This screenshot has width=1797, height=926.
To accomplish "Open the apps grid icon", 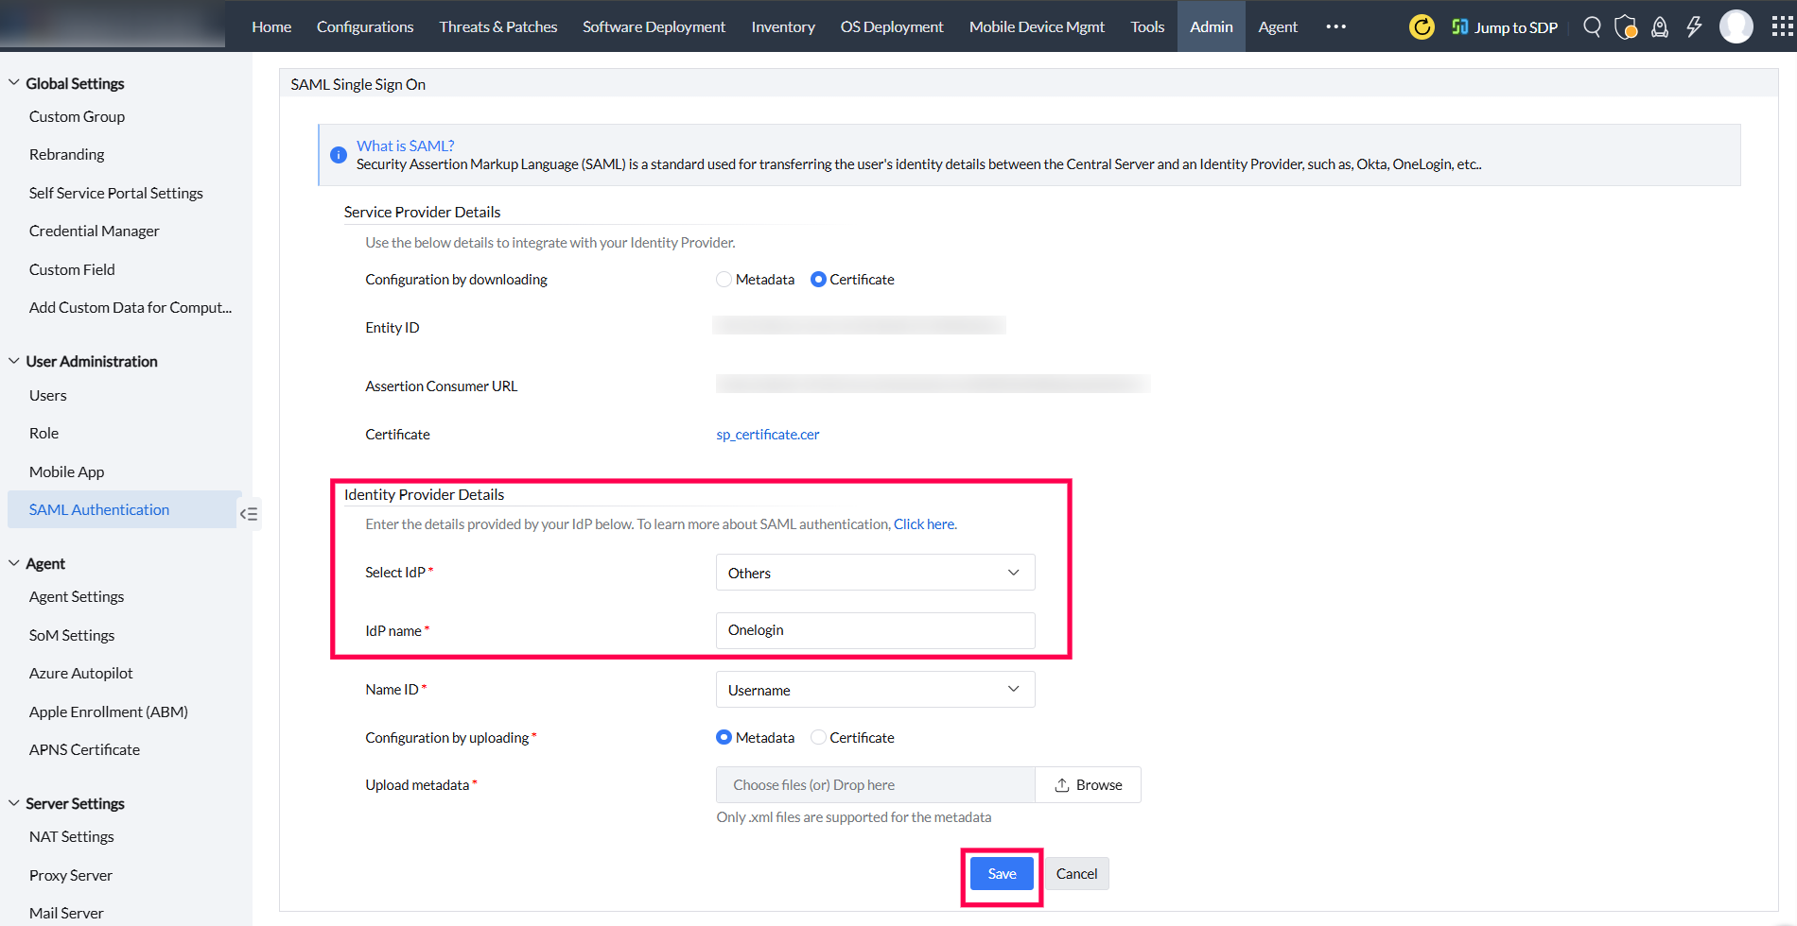I will (1782, 26).
